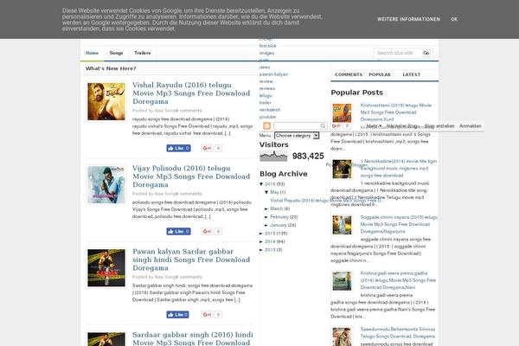Open Soggade chinni nayana (2015) post link
Viewport: 519px width, 346px height.
click(x=399, y=224)
